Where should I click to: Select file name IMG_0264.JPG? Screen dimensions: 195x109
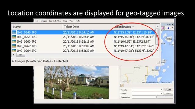click(x=27, y=51)
